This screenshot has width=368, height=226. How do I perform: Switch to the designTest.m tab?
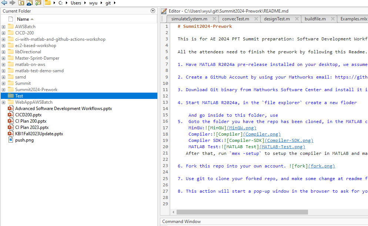pos(277,19)
